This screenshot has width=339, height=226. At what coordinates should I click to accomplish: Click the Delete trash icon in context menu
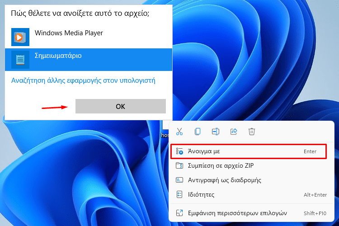coord(252,132)
